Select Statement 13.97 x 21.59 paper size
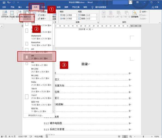Screen dimensions: 162x138 (38, 37)
